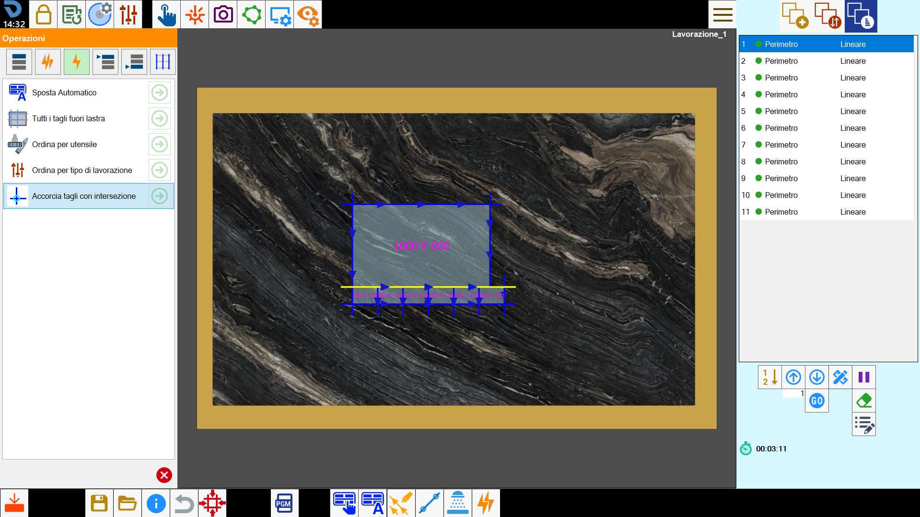Viewport: 920px width, 517px height.
Task: Select Perimetro row 11
Action: 827,212
